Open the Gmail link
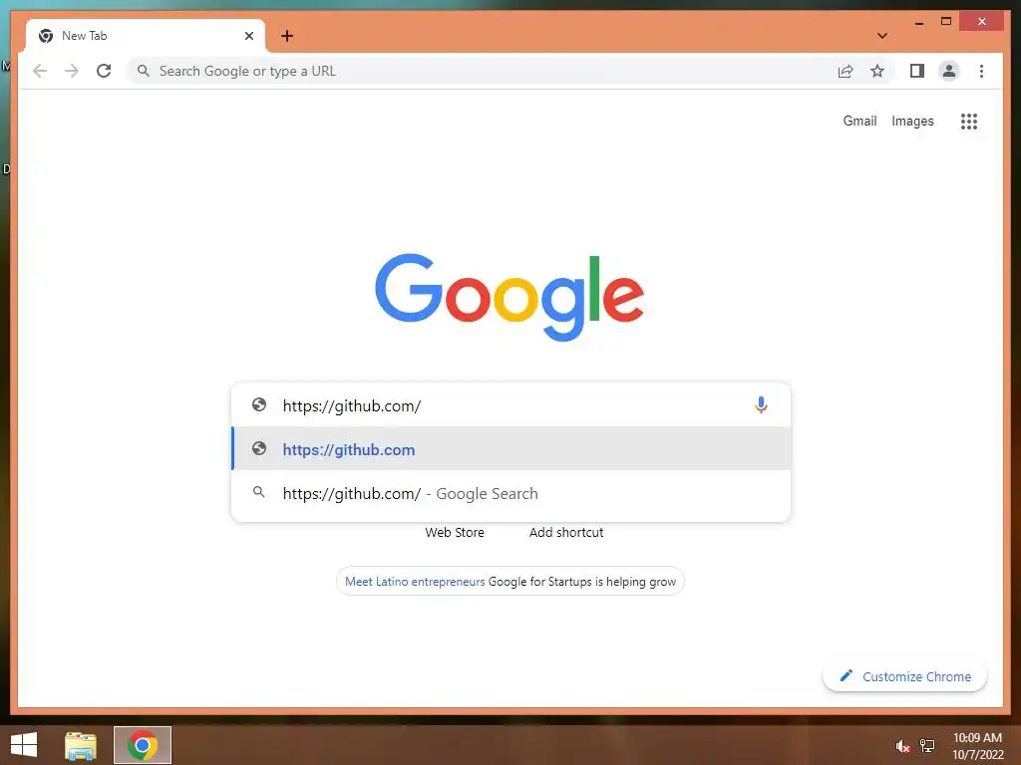The width and height of the screenshot is (1021, 765). [x=859, y=121]
